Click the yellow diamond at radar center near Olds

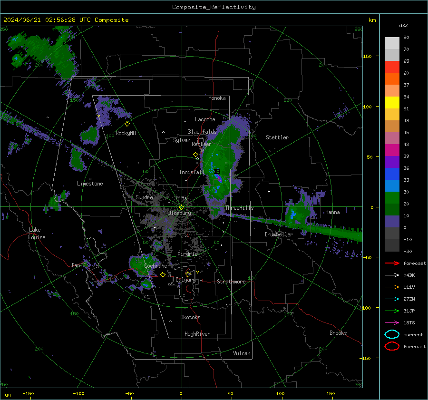click(x=181, y=207)
